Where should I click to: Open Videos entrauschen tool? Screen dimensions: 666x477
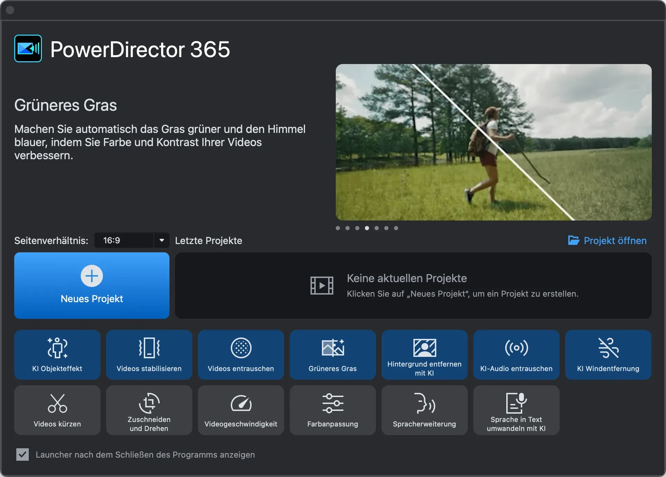tap(241, 354)
